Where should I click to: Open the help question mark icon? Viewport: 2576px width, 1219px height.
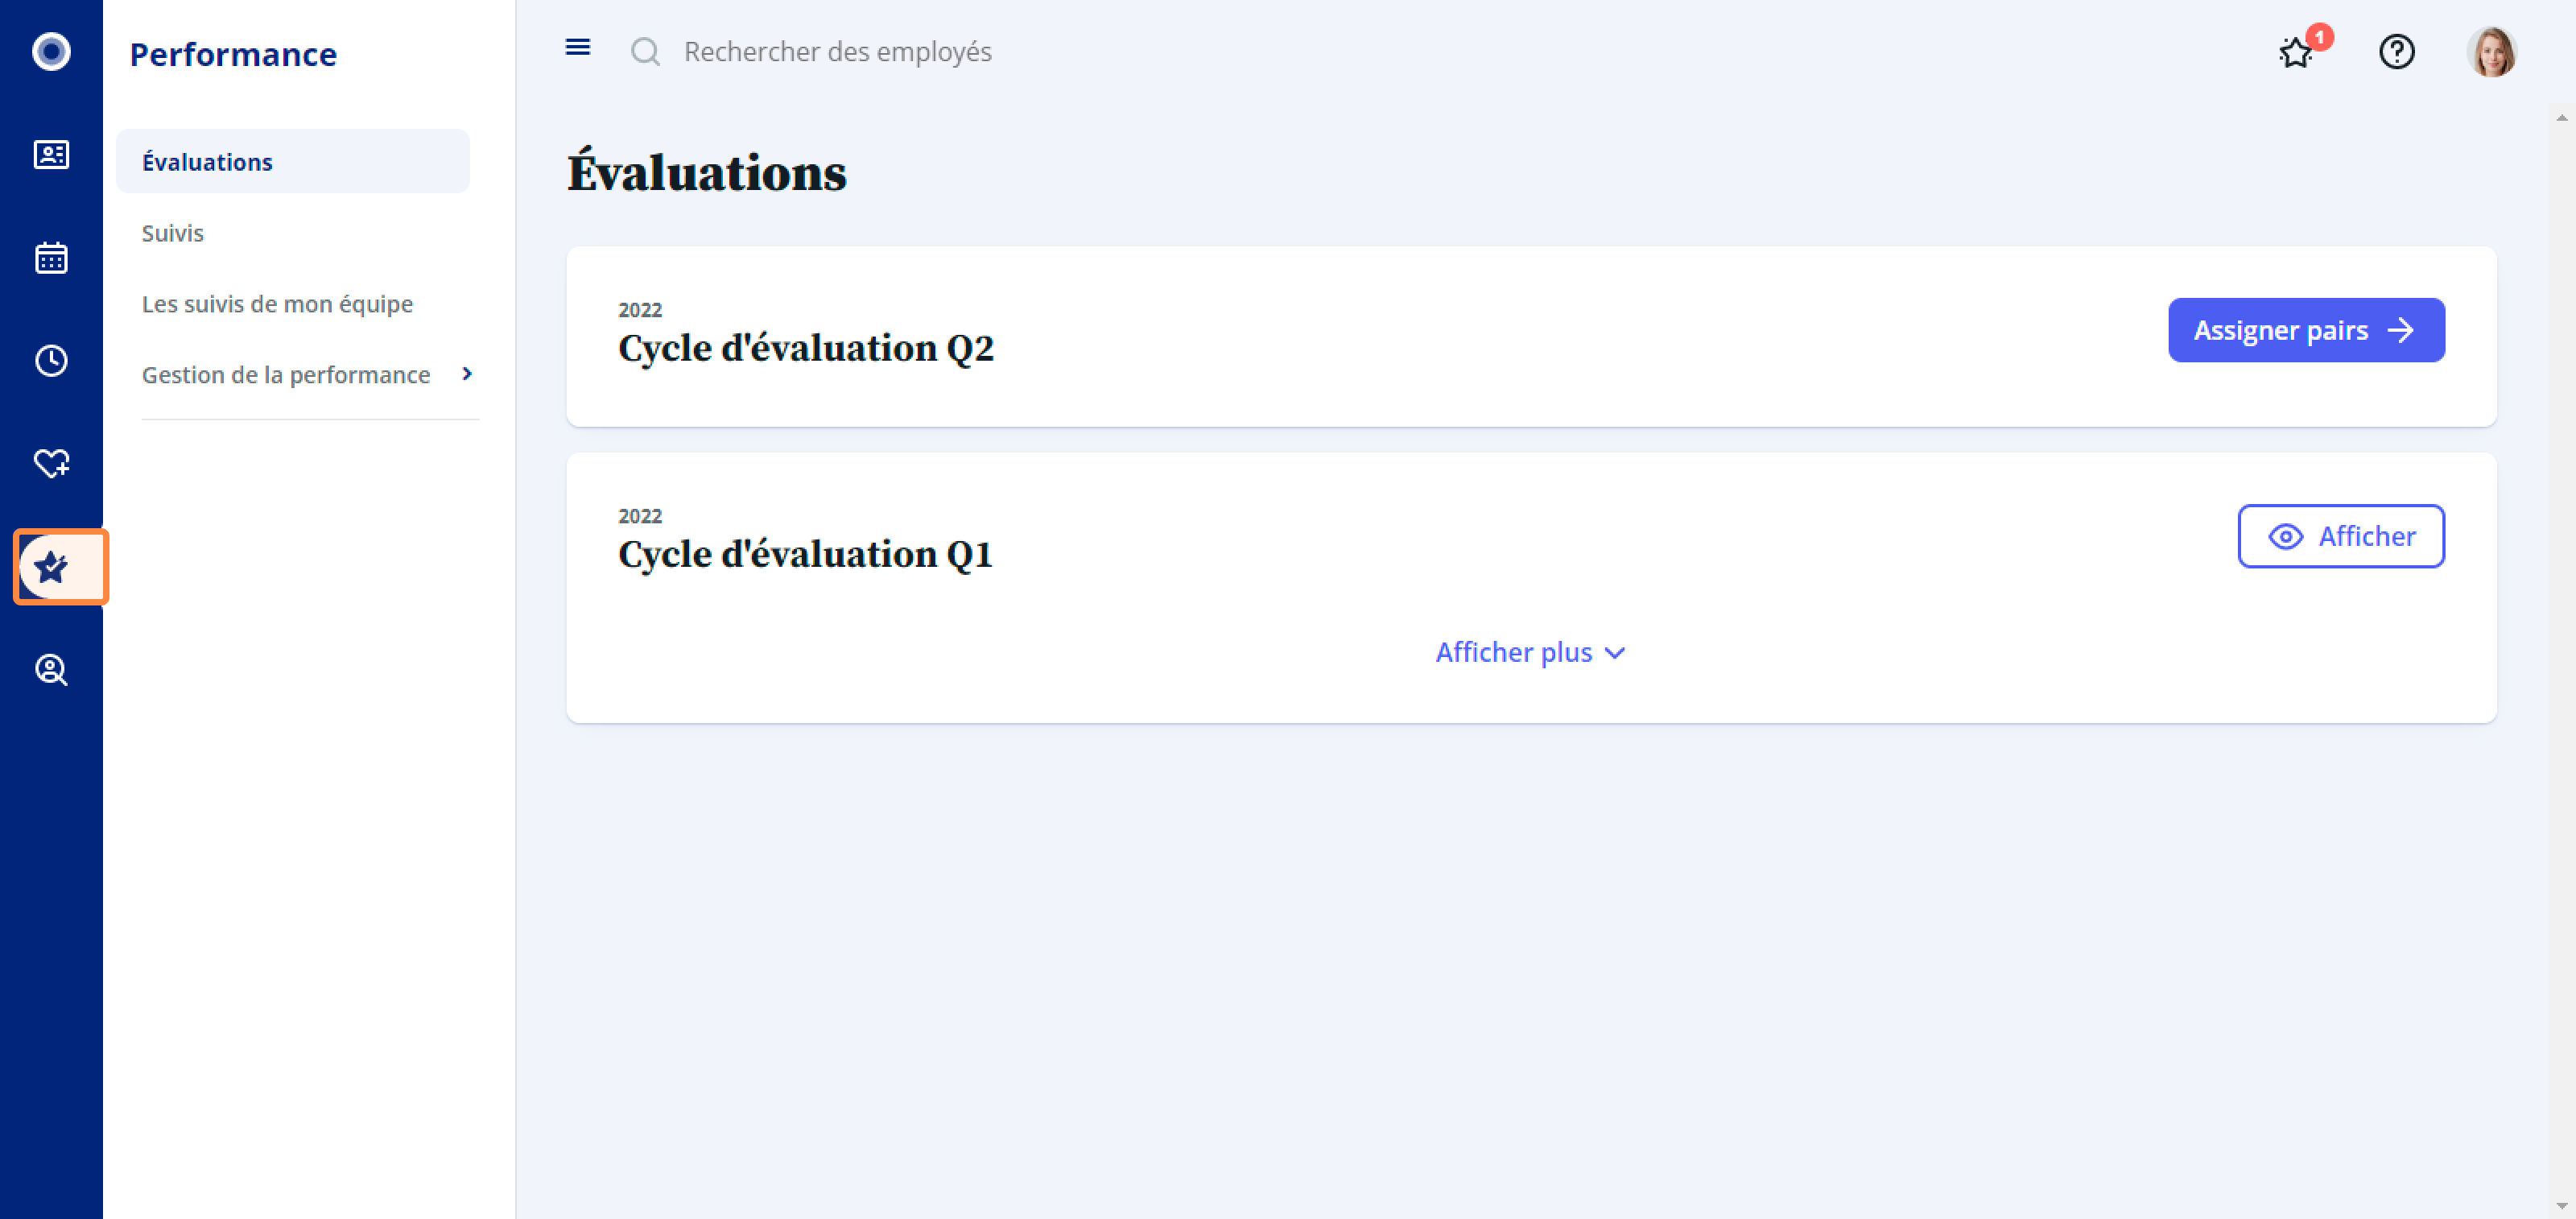pos(2396,51)
